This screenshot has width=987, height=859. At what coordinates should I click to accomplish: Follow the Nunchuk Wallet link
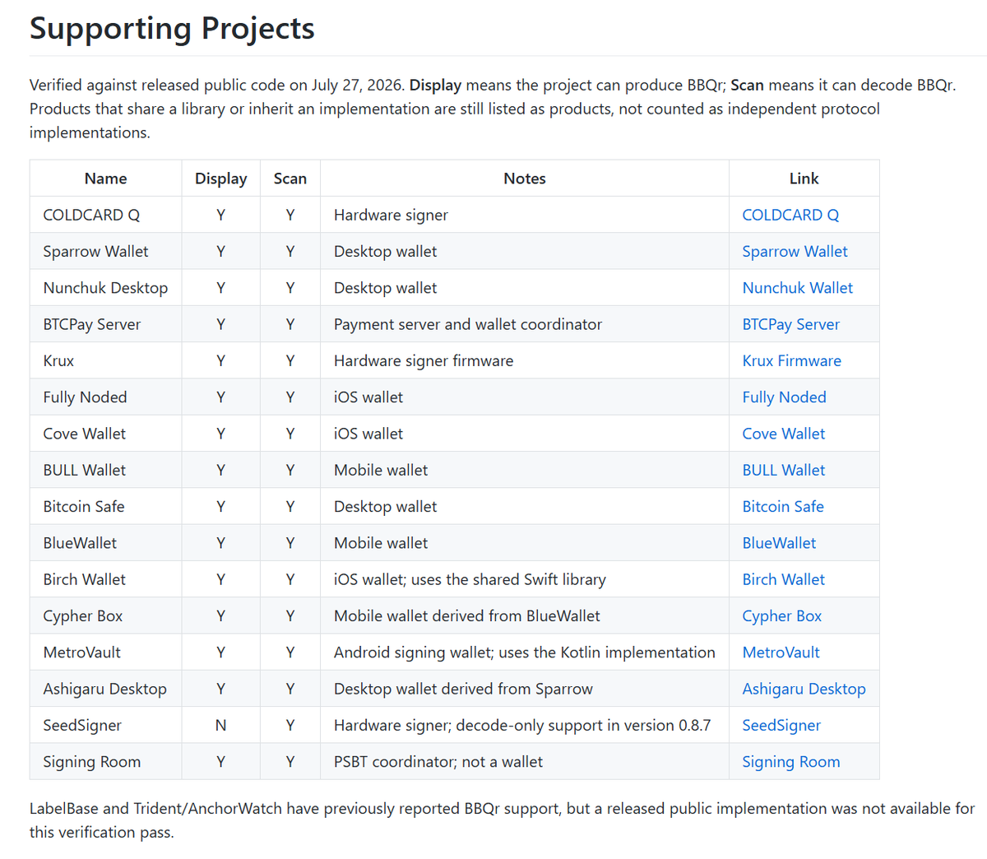797,288
